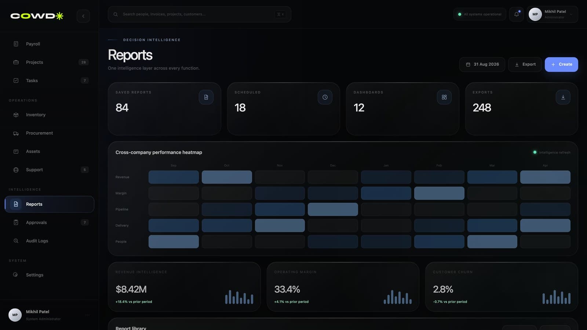Open the Mikhil Patel account dropdown in header
The width and height of the screenshot is (587, 330).
coord(552,14)
